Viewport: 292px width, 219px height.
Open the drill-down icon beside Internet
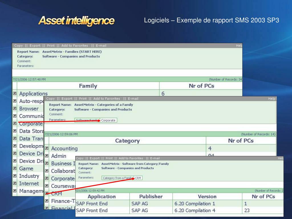tap(15, 183)
